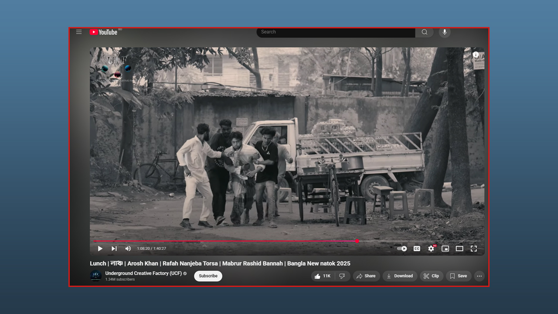Screen dimensions: 558x314
Task: Mute the video volume
Action: (x=128, y=249)
